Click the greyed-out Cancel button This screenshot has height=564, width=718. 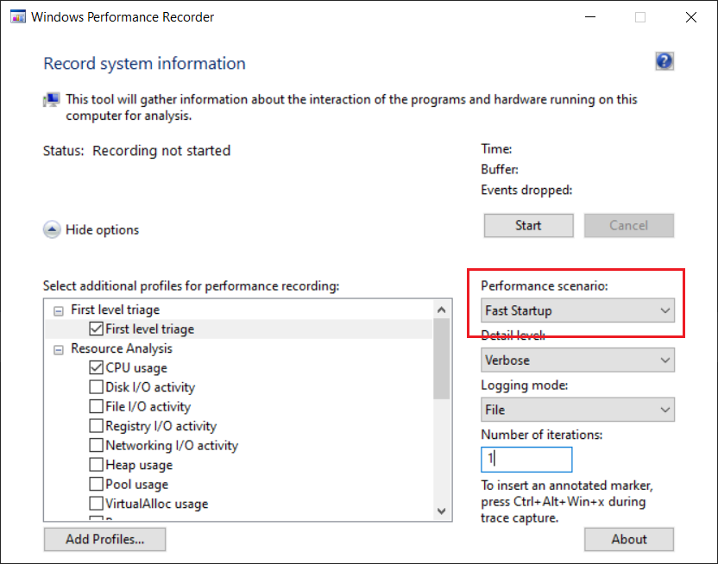(629, 225)
